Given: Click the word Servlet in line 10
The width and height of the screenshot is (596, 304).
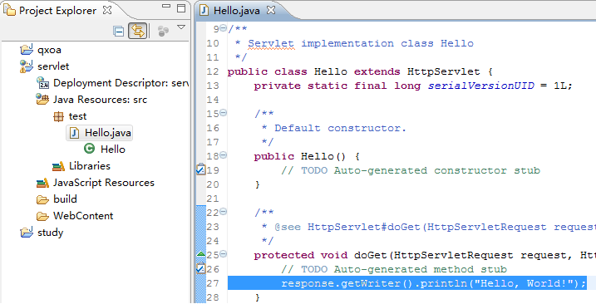Looking at the screenshot, I should tap(271, 43).
